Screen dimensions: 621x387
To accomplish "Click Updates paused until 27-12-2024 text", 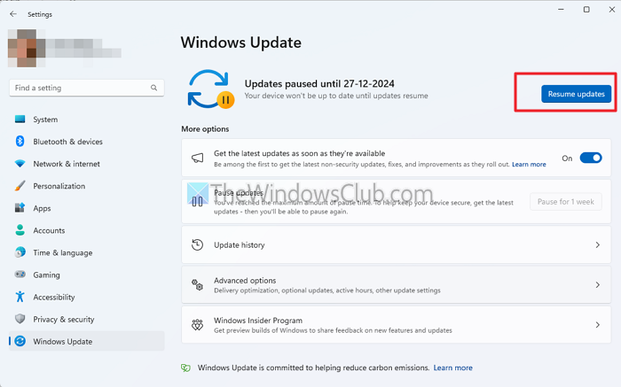I will click(x=319, y=83).
